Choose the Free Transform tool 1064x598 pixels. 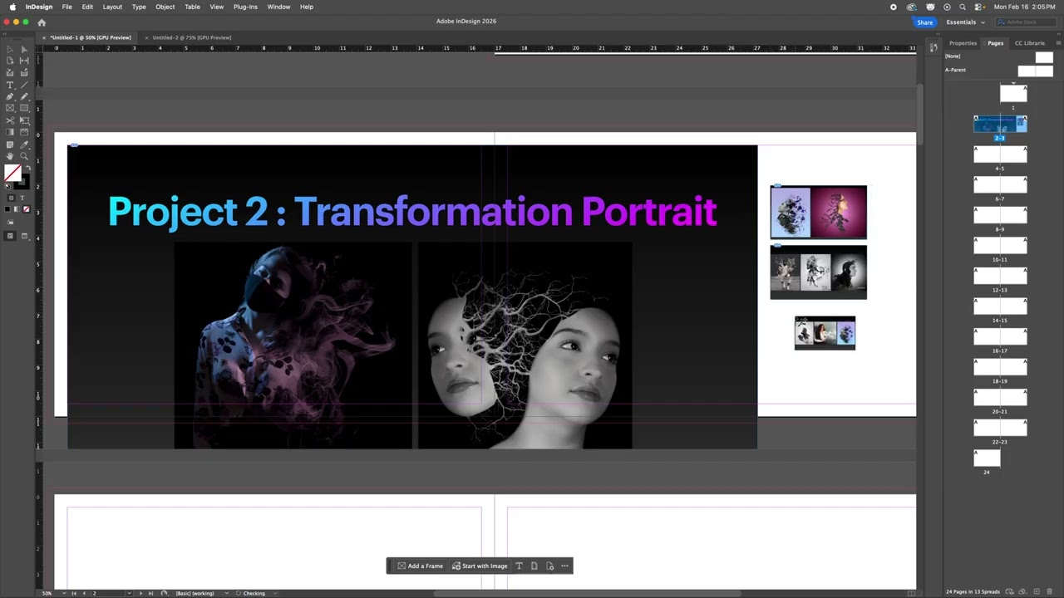click(x=24, y=120)
